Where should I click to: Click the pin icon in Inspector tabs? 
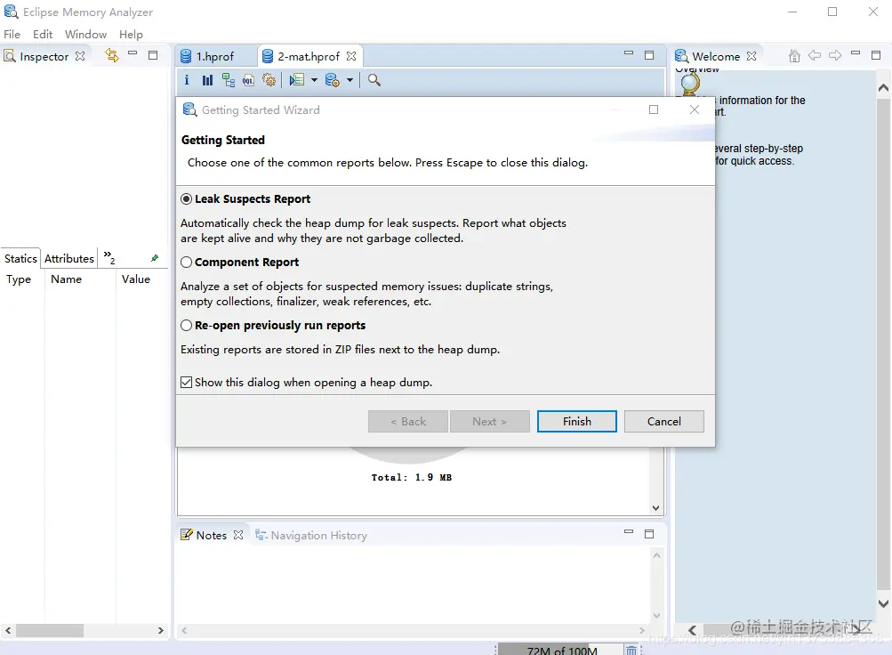pos(155,258)
